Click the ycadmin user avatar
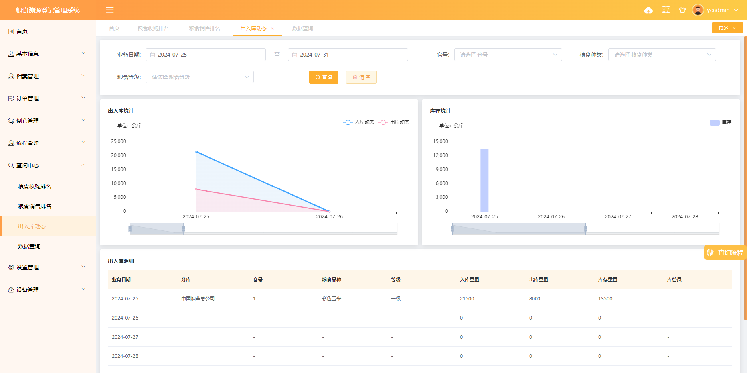The width and height of the screenshot is (747, 373). 698,10
